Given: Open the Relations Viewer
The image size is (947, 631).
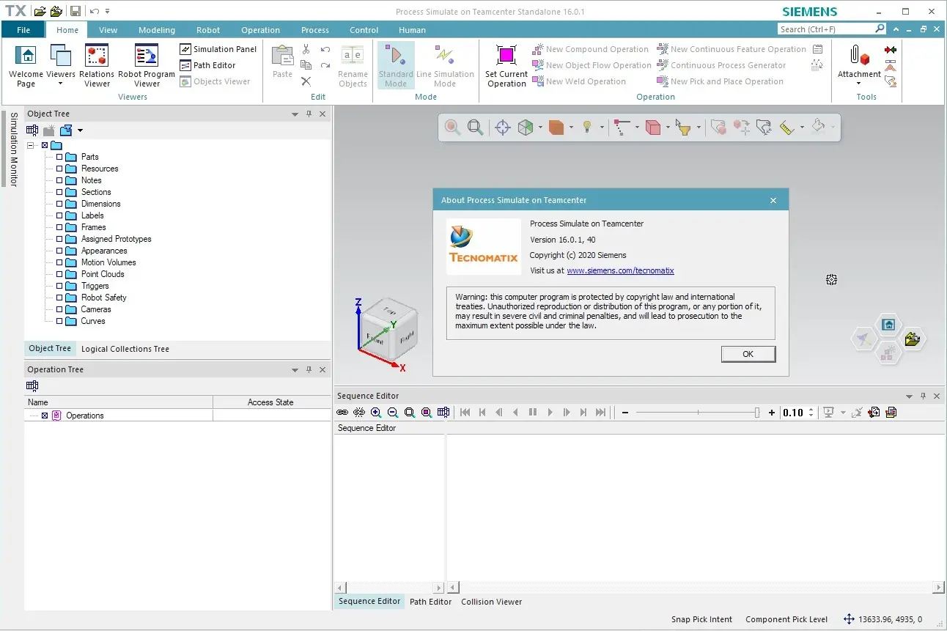Looking at the screenshot, I should click(x=97, y=66).
